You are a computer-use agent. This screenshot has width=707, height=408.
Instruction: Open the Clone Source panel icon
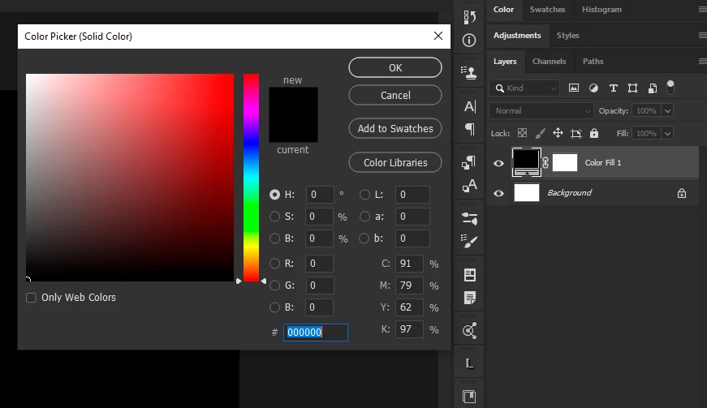(469, 72)
